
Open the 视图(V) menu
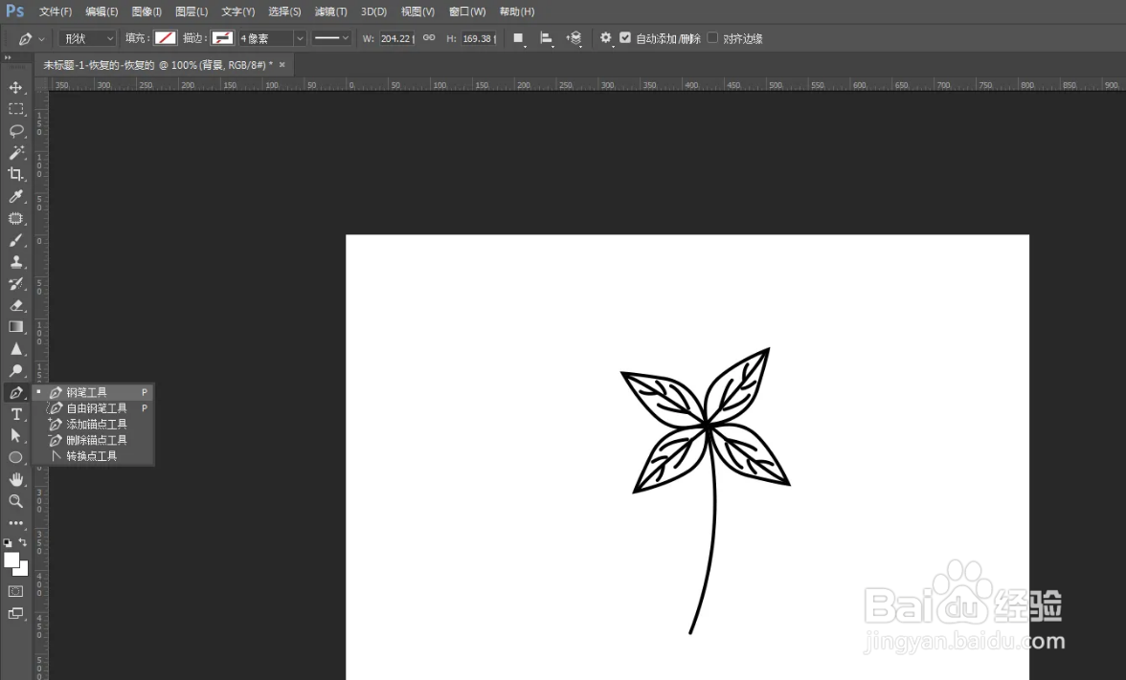click(x=417, y=11)
